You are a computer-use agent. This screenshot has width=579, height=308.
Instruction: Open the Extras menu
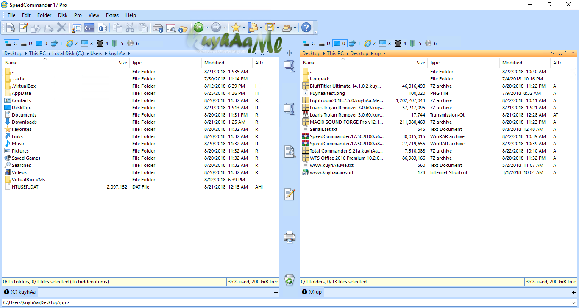tap(112, 15)
